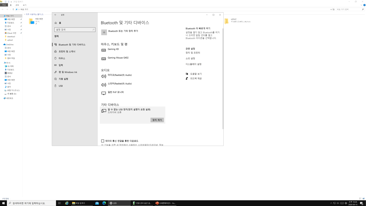Select the 스피커(Realtek Audio) speaker icon

pos(104,85)
